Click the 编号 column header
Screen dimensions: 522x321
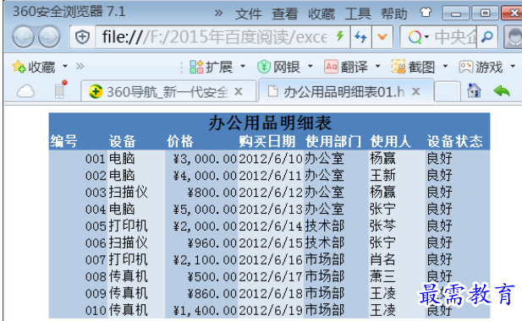[x=64, y=141]
